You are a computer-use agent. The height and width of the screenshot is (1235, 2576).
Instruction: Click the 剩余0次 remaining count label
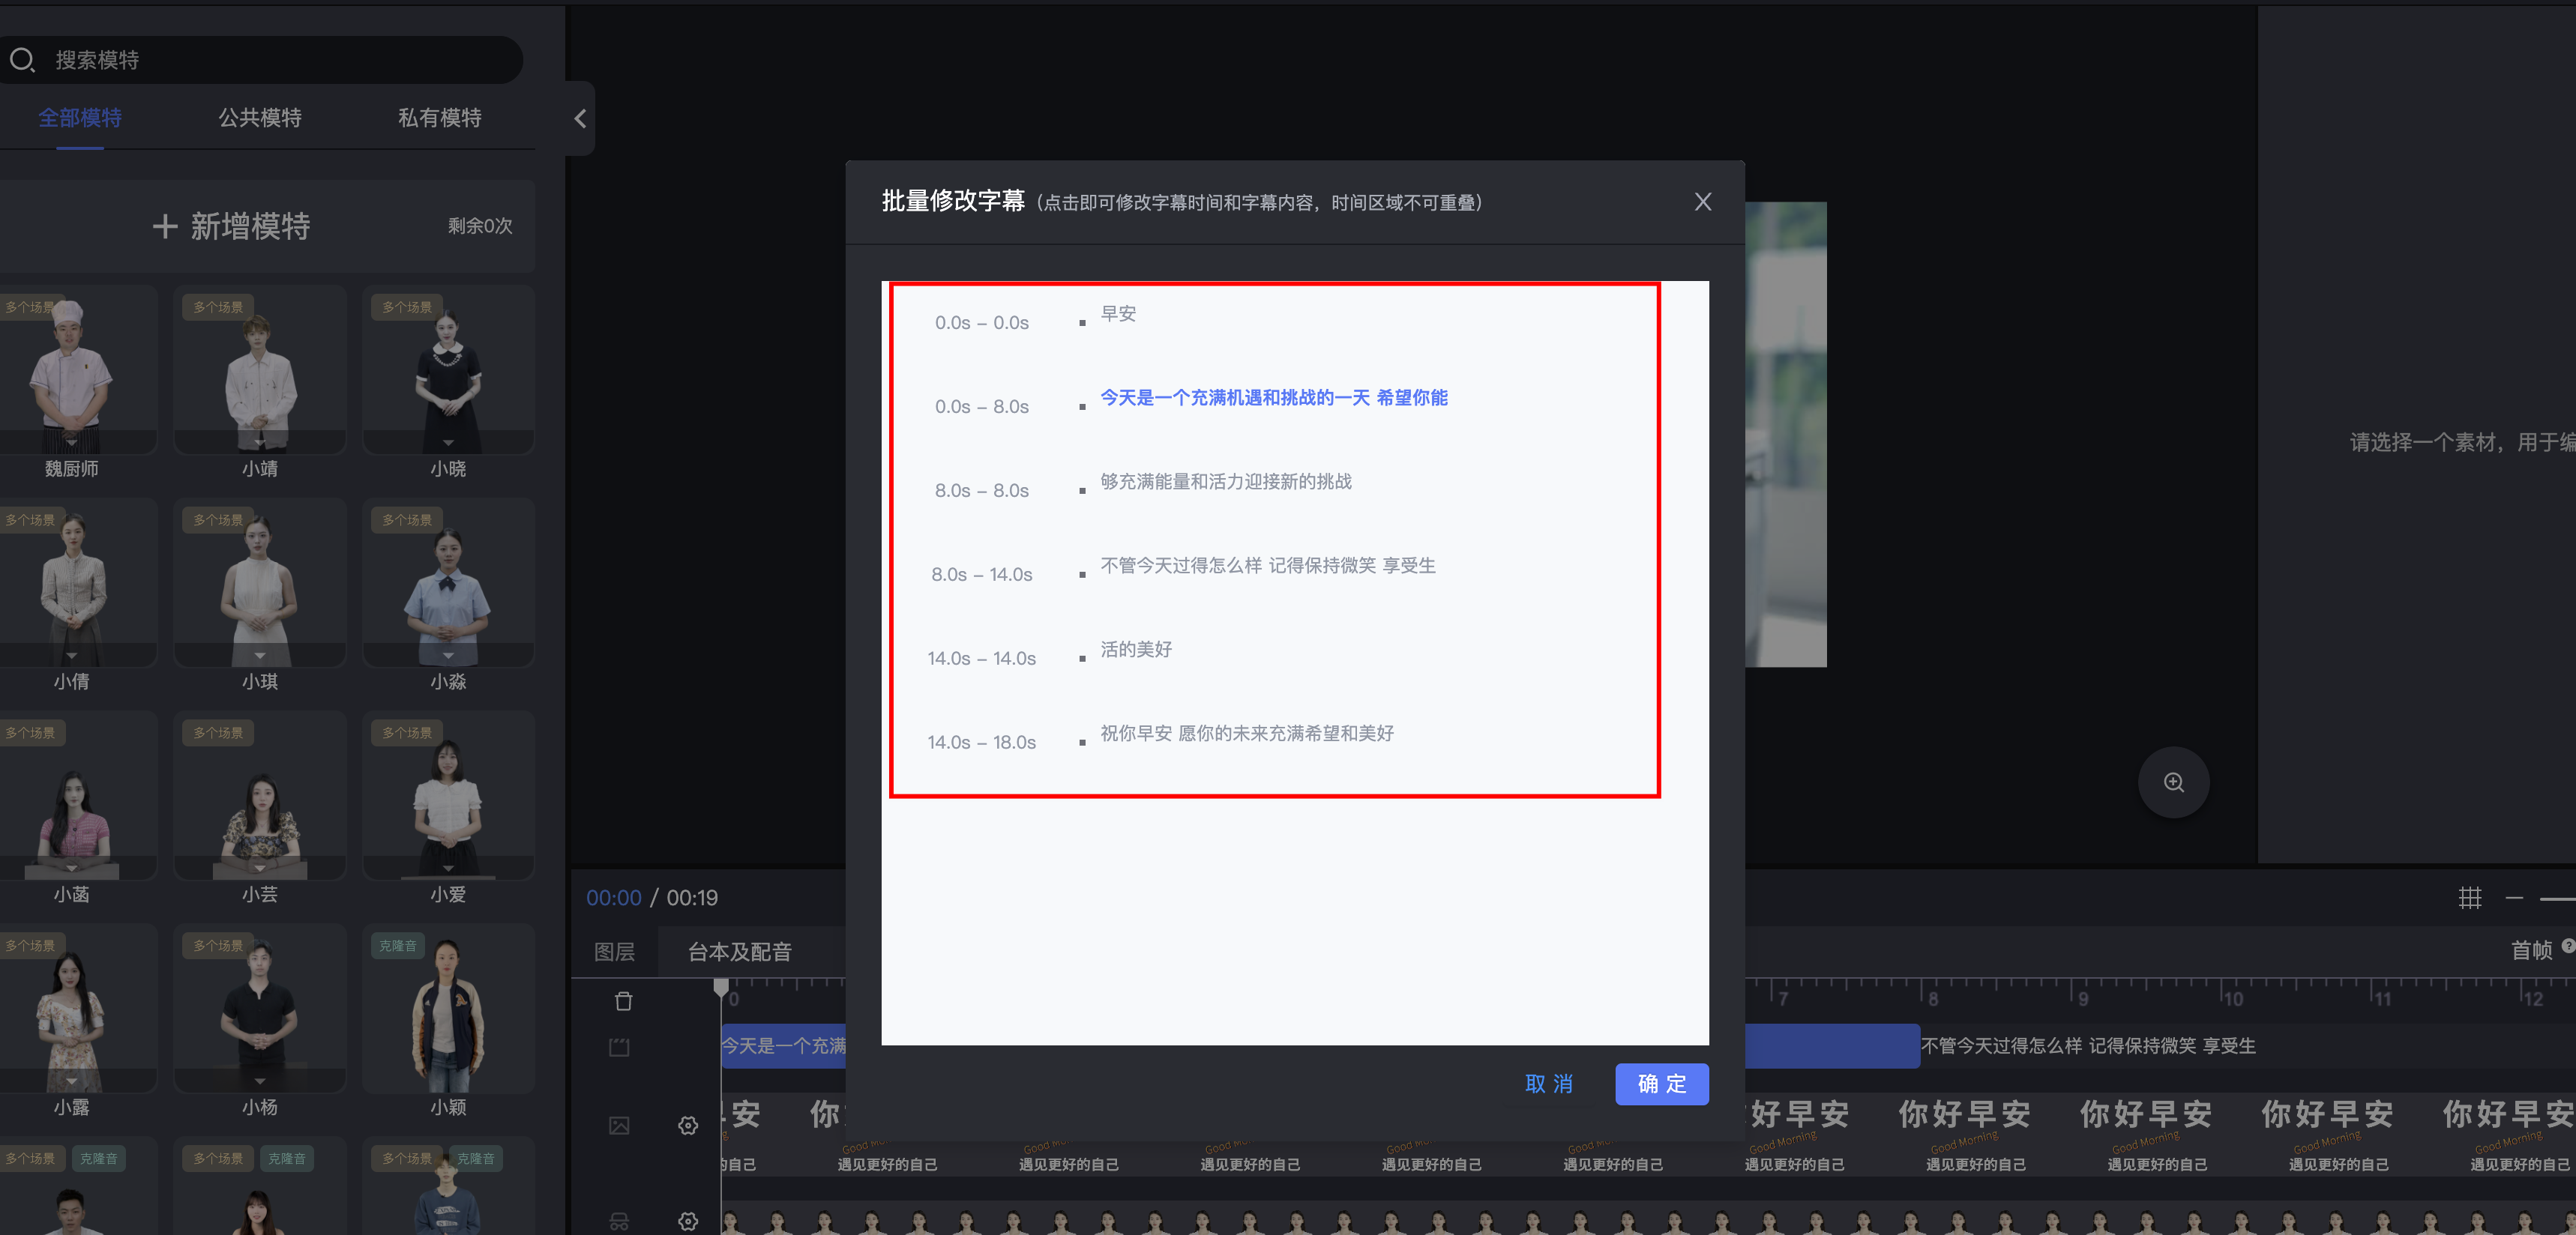click(x=480, y=226)
